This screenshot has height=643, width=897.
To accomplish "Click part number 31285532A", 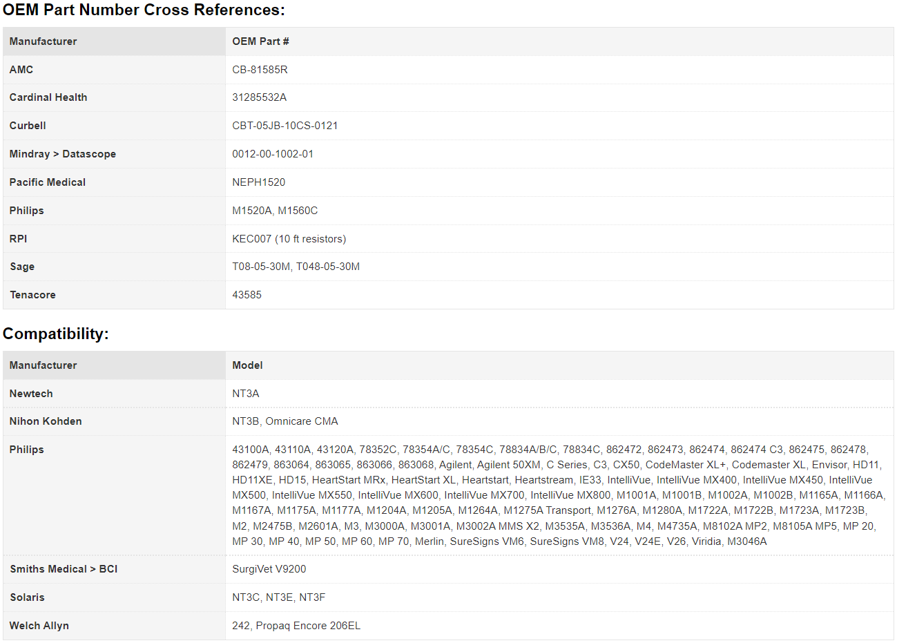I will 259,97.
